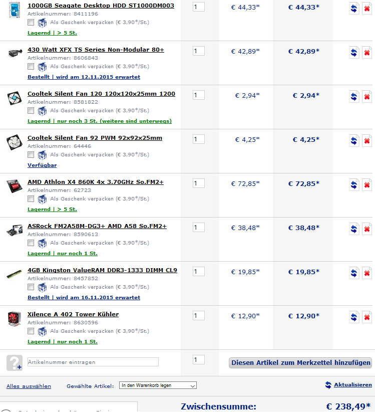Open 4GB Kingston ValueRAM DDR3-1333 link
Image resolution: width=375 pixels, height=412 pixels.
pos(102,270)
